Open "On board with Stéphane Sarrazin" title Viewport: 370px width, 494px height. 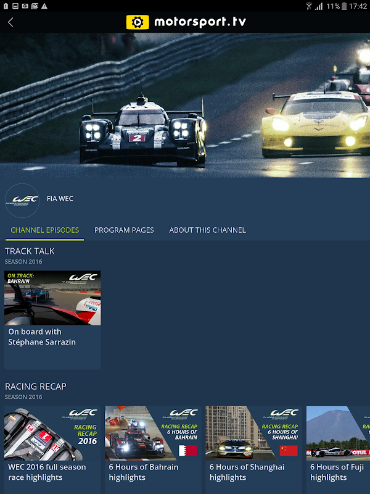42,337
